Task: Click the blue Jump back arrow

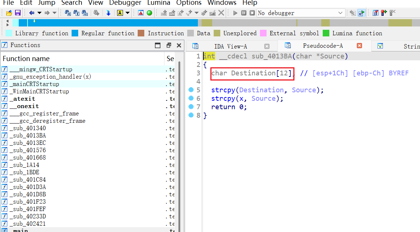Action: coord(32,13)
